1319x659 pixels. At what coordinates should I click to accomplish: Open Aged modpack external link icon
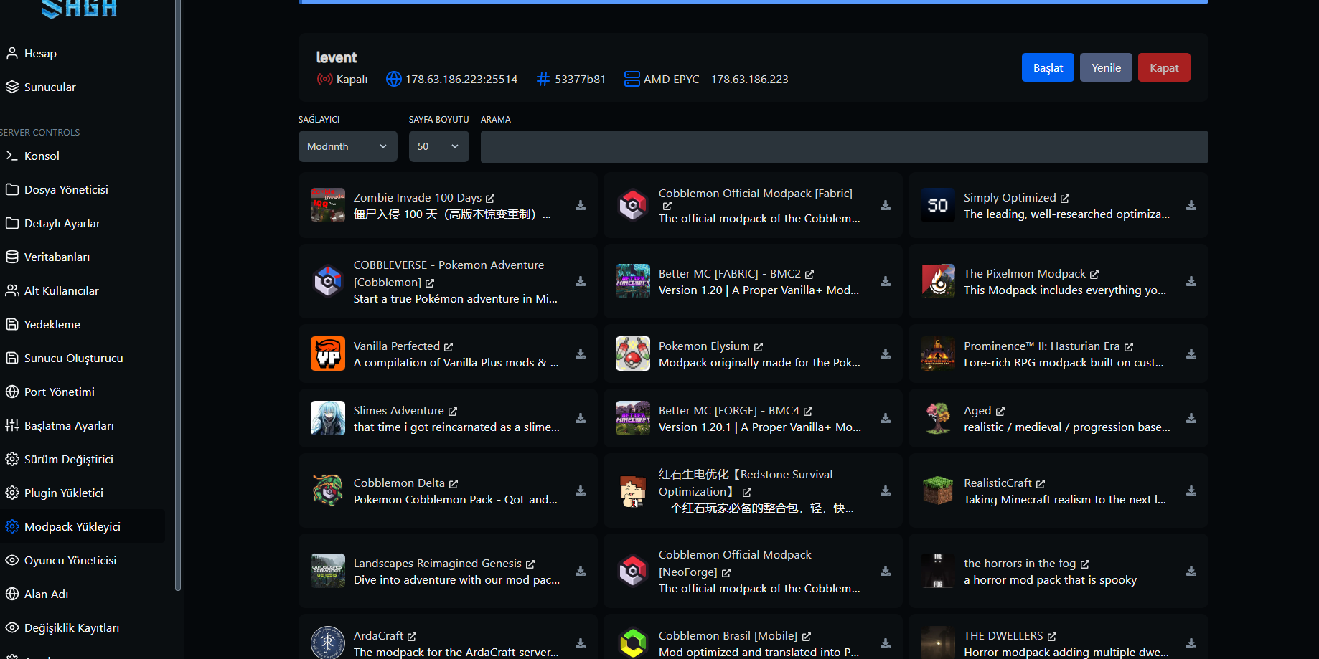pyautogui.click(x=1000, y=412)
